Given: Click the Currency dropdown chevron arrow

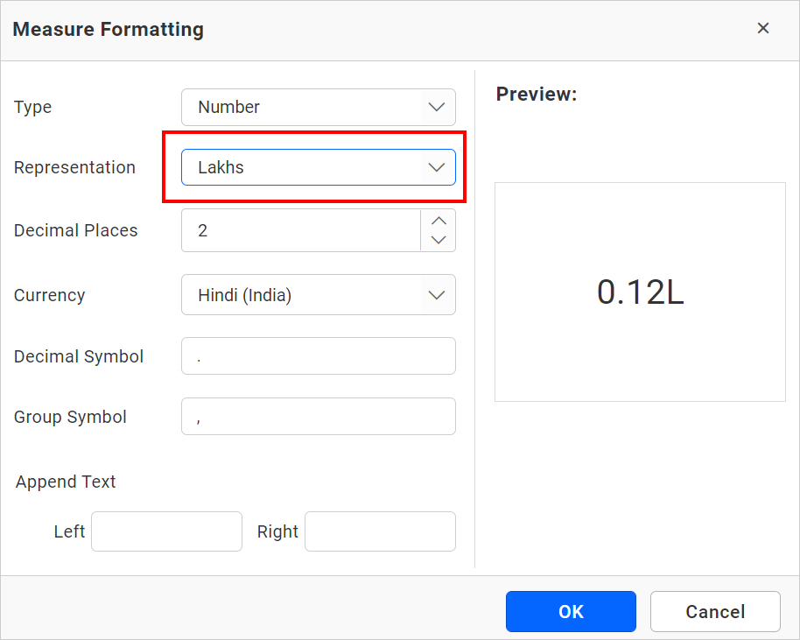Looking at the screenshot, I should click(x=437, y=295).
